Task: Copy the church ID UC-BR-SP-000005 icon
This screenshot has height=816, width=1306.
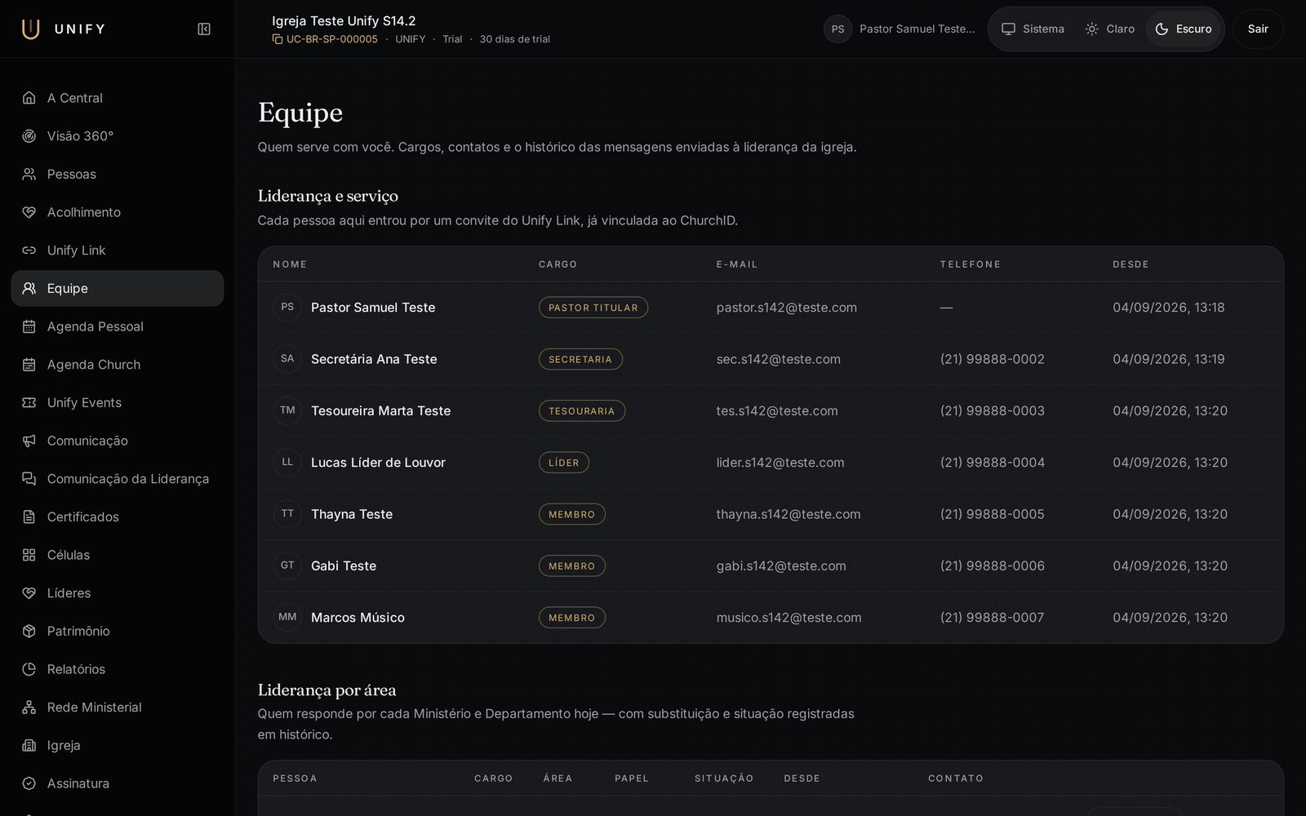Action: click(x=278, y=39)
